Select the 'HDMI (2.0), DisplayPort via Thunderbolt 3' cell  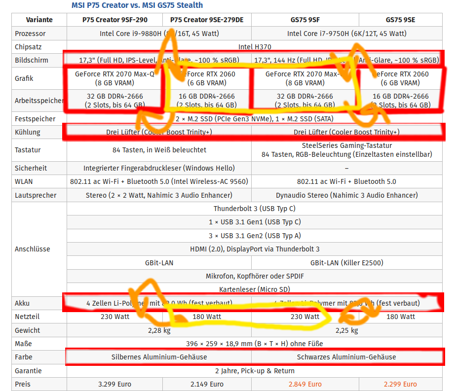255,249
